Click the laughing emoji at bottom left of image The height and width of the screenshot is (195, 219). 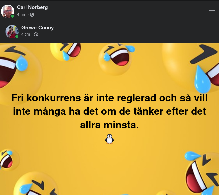[x=36, y=184]
